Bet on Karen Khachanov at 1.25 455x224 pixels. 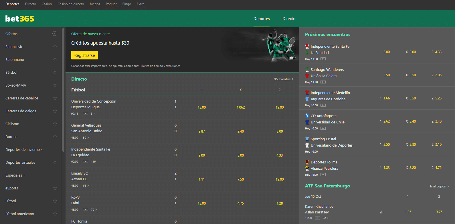[x=408, y=212]
